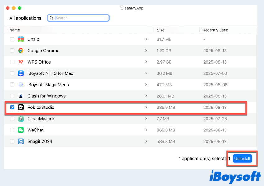Screen dimensions: 264x186
Task: Select the iBoysoft NTFS for Mac name
Action: coord(50,73)
